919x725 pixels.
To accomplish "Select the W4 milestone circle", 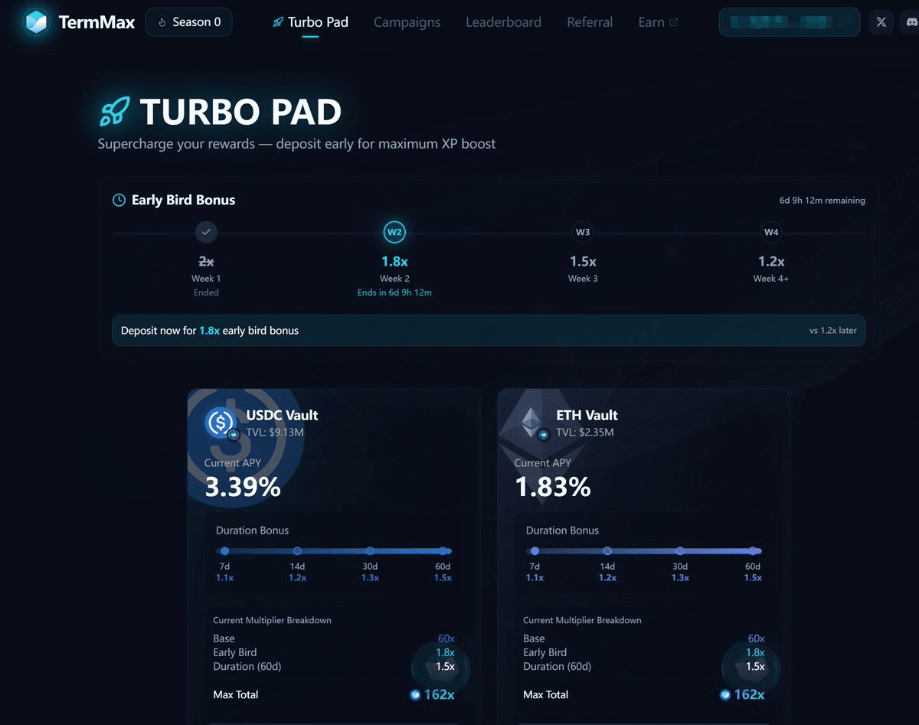I will [771, 232].
